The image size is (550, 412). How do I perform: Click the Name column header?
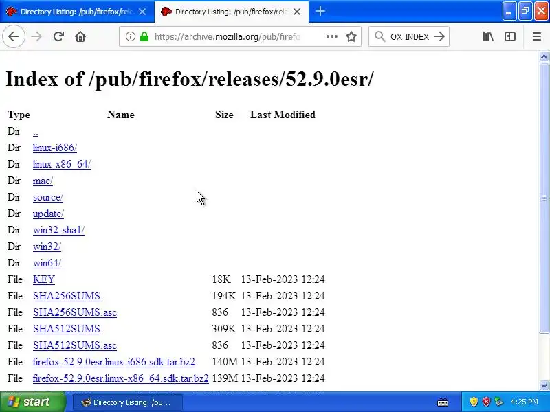tap(121, 115)
